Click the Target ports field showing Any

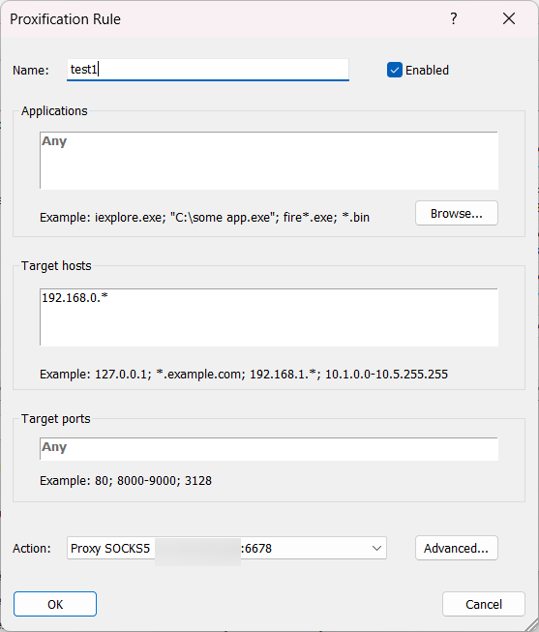tap(269, 449)
